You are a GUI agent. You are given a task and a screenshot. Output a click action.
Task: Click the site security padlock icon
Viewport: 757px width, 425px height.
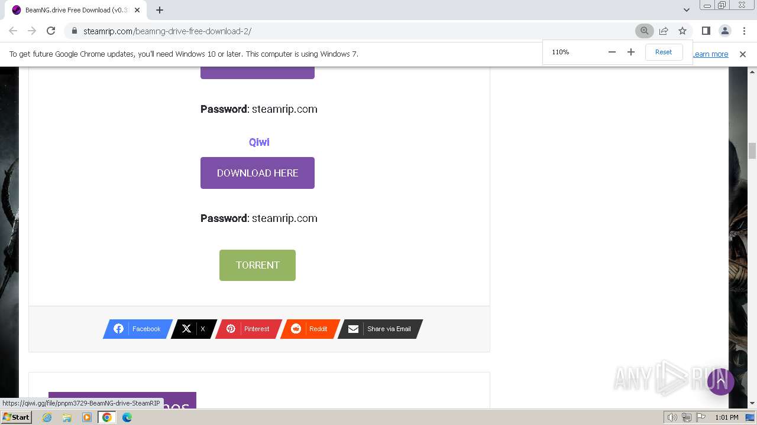74,31
